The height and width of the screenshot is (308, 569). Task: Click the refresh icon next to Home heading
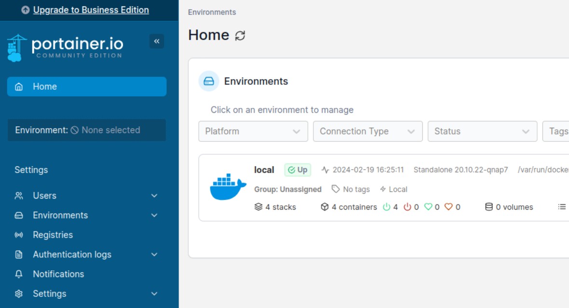(x=240, y=36)
